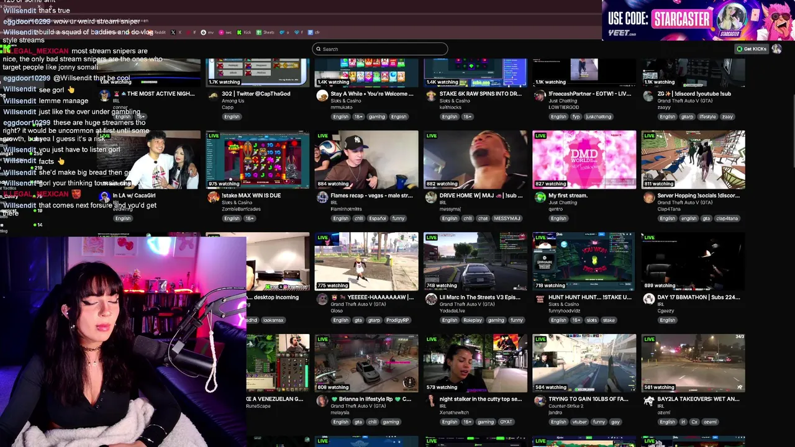The image size is (795, 447).
Task: Open the 'TRYING TO GAIN 10LBS' Counter-Strike thumbnail
Action: [x=584, y=363]
